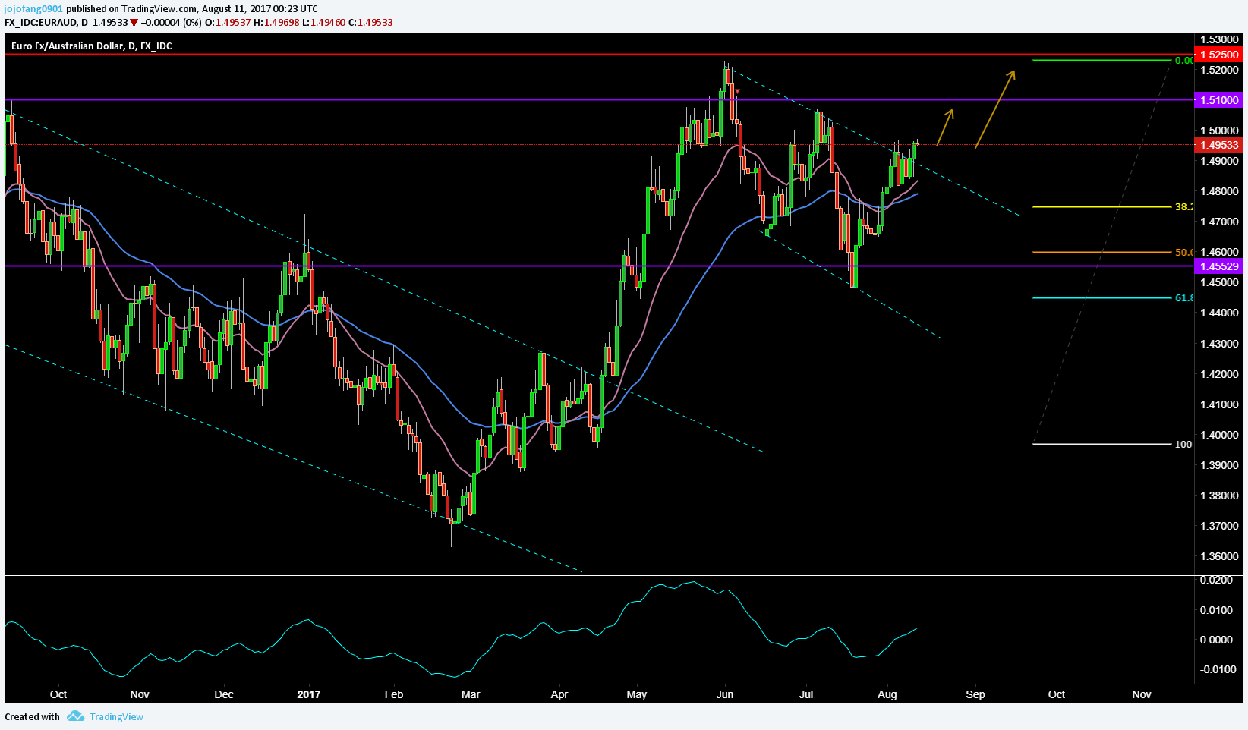Click the 2017 label on the time axis

tap(309, 694)
